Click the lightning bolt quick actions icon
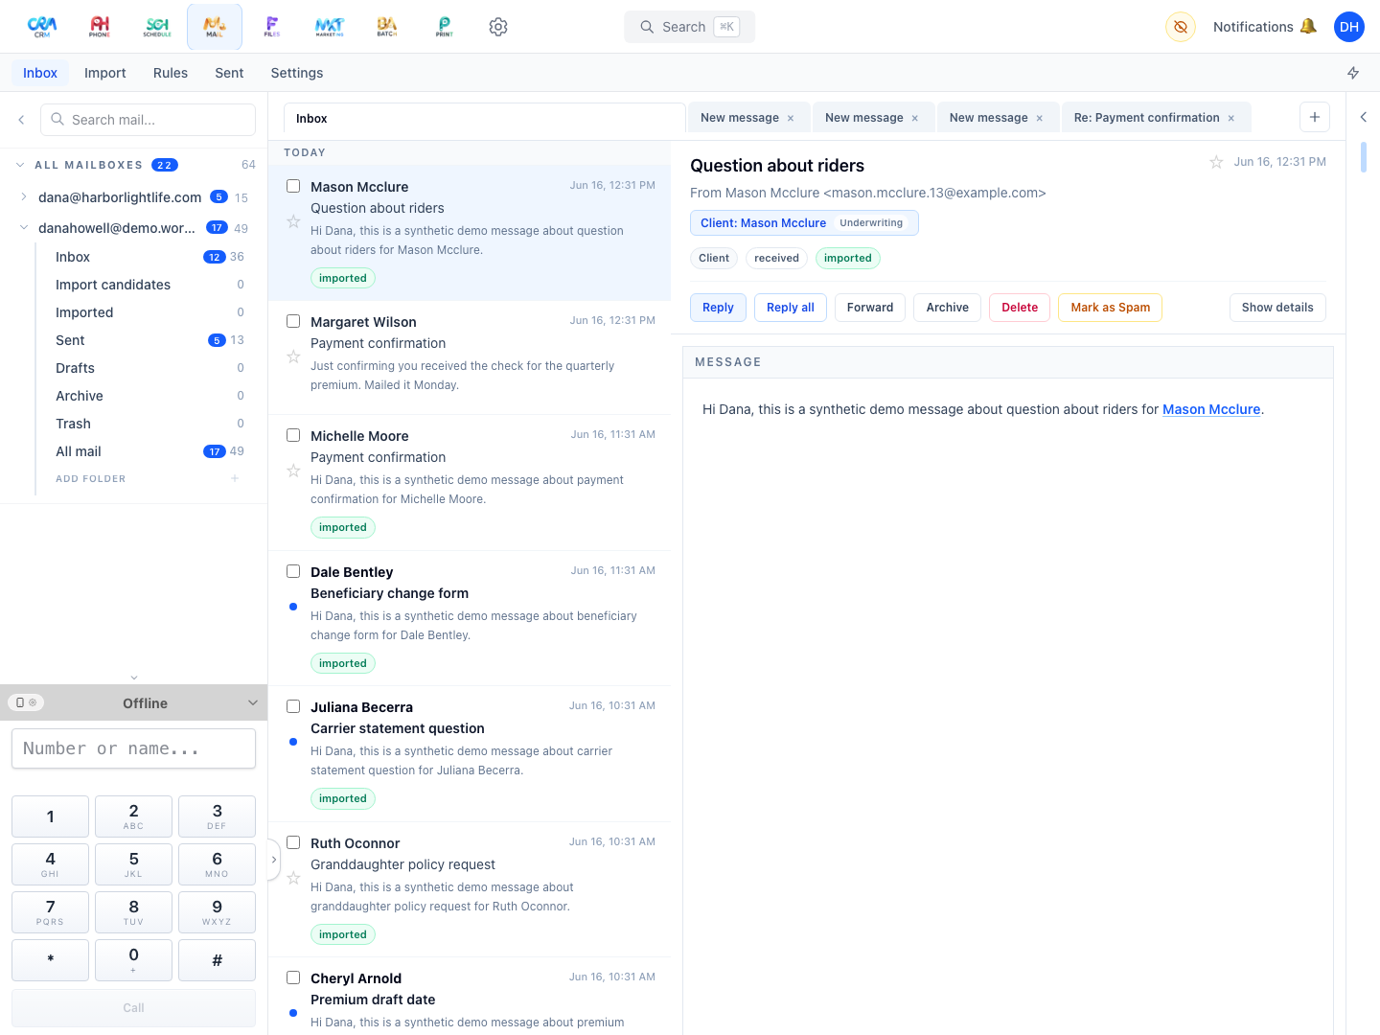1380x1035 pixels. point(1353,73)
